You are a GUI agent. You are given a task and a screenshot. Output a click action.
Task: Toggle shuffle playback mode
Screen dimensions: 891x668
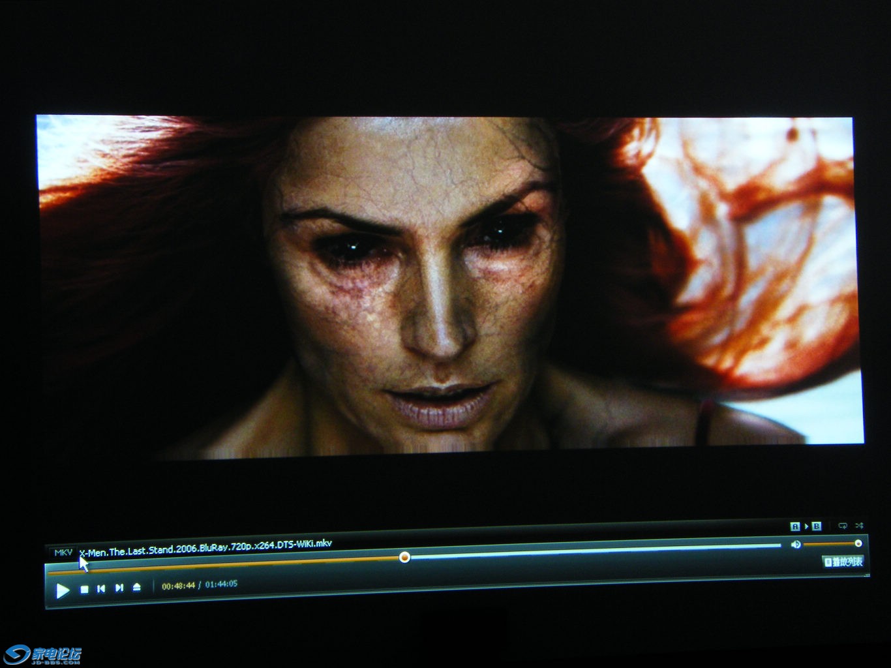click(859, 525)
